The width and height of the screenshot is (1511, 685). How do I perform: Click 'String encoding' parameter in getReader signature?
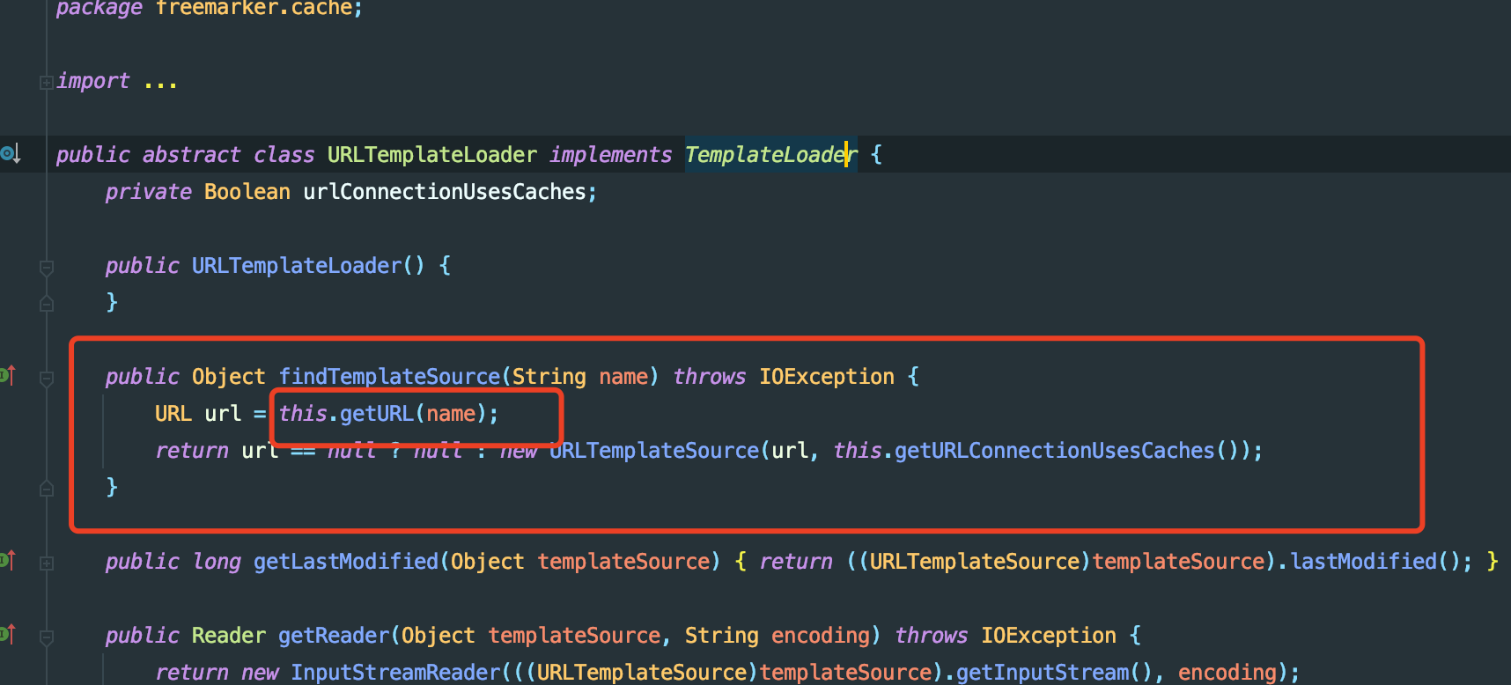click(x=778, y=636)
